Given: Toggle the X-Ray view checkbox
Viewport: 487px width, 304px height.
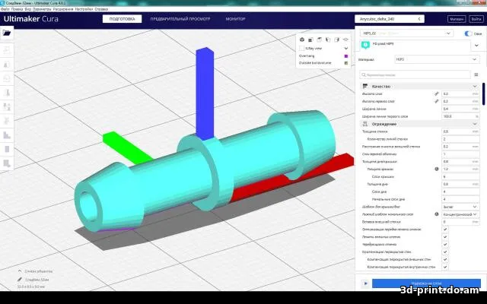Looking at the screenshot, I should coord(301,49).
